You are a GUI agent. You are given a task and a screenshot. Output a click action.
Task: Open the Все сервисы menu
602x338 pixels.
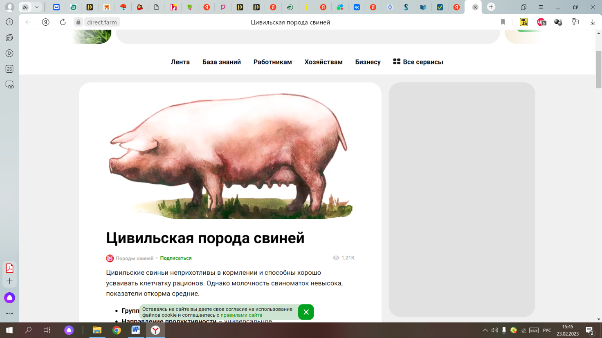pyautogui.click(x=418, y=62)
